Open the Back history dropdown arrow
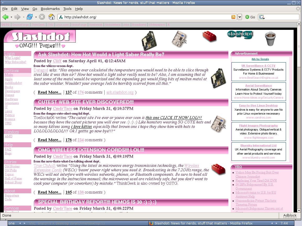The image size is (302, 226). coord(11,17)
